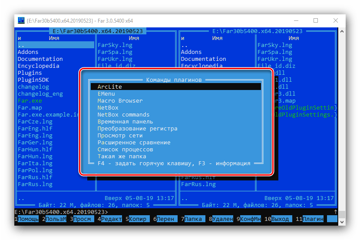Select ArcLite in the plugin commands menu

click(176, 87)
